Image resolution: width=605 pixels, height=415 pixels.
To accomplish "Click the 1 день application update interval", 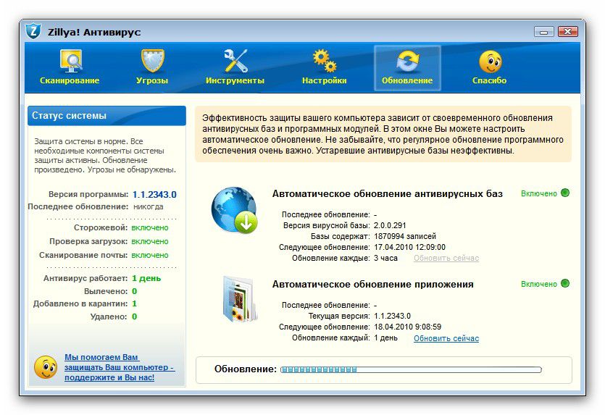I will (385, 338).
